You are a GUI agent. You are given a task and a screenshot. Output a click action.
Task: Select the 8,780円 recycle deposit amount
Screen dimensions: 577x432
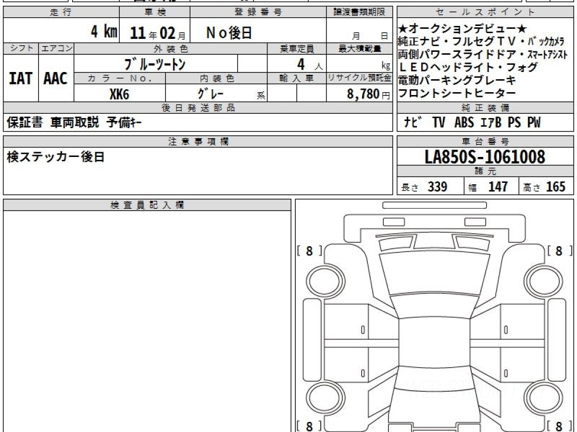[368, 94]
